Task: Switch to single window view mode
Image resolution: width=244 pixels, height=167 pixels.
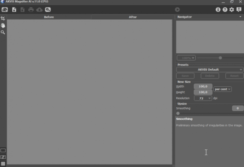Action: coord(3,150)
